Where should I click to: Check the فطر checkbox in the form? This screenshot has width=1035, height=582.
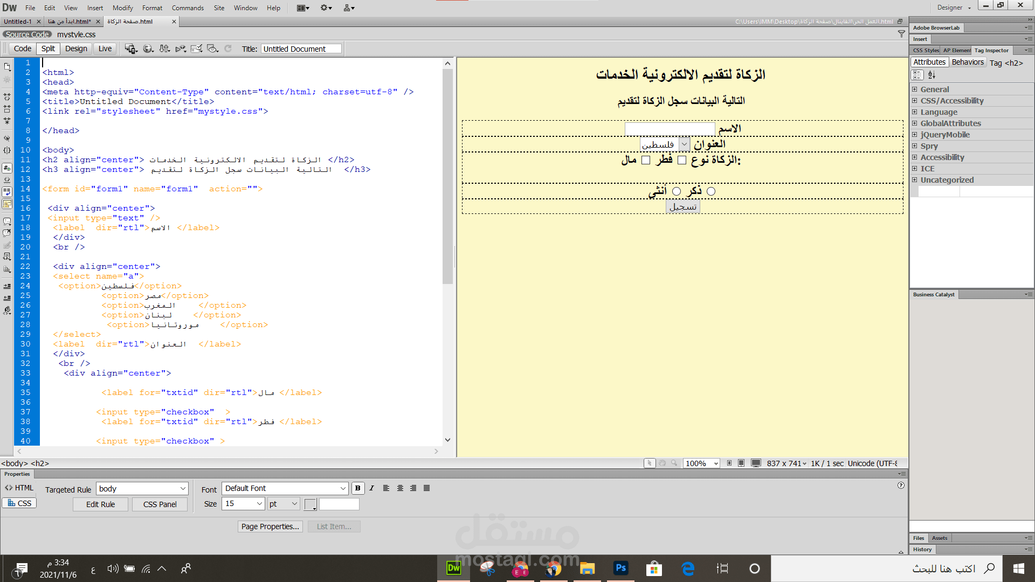pyautogui.click(x=681, y=160)
